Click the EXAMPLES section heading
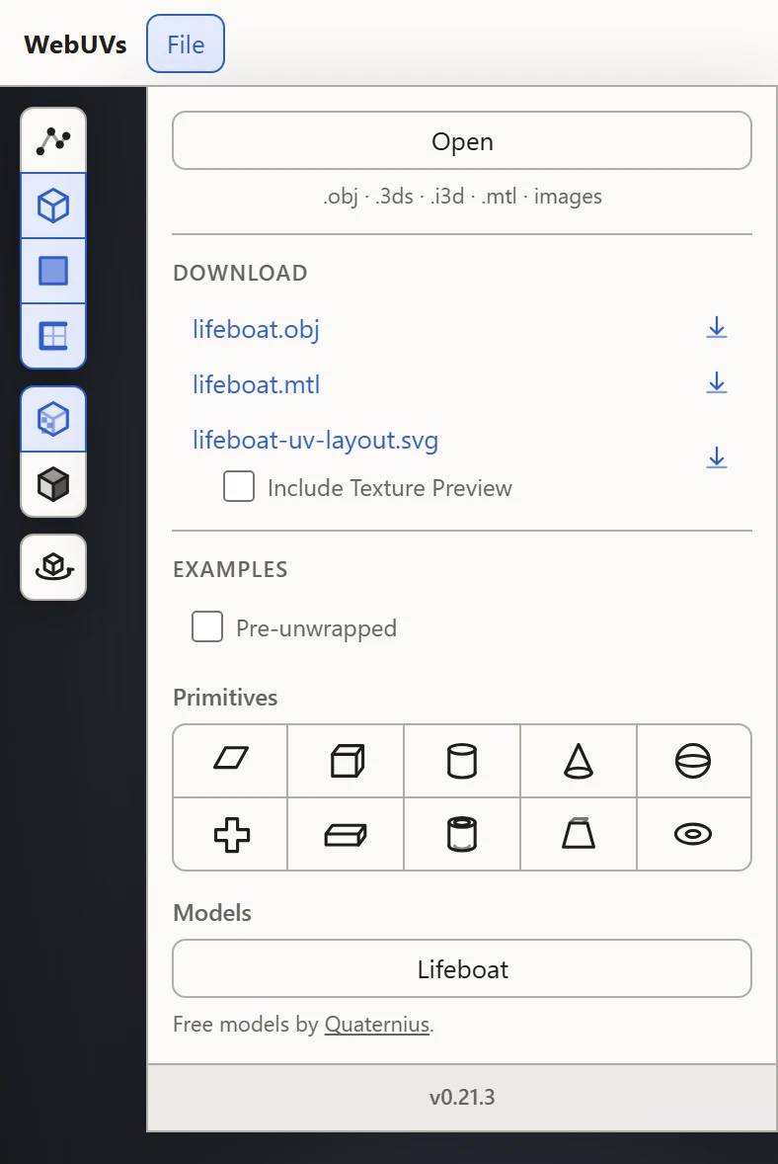Viewport: 778px width, 1164px height. click(230, 569)
